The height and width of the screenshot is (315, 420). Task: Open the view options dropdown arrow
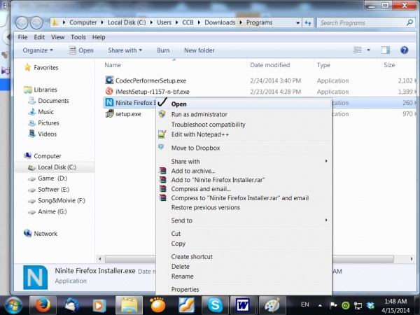point(368,50)
